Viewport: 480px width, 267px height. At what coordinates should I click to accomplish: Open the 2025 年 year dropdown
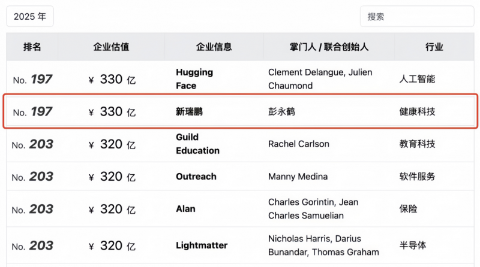coord(30,17)
